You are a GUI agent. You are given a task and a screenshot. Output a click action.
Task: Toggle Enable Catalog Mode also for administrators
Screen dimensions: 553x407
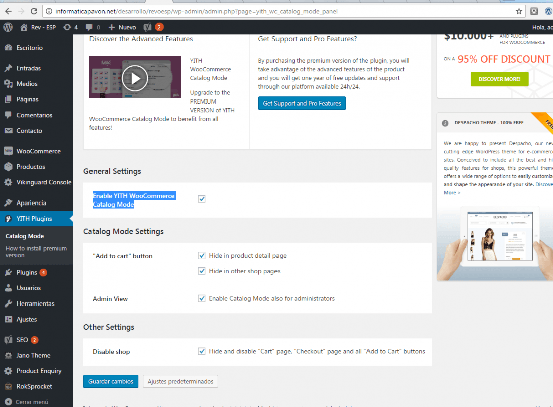pyautogui.click(x=202, y=298)
